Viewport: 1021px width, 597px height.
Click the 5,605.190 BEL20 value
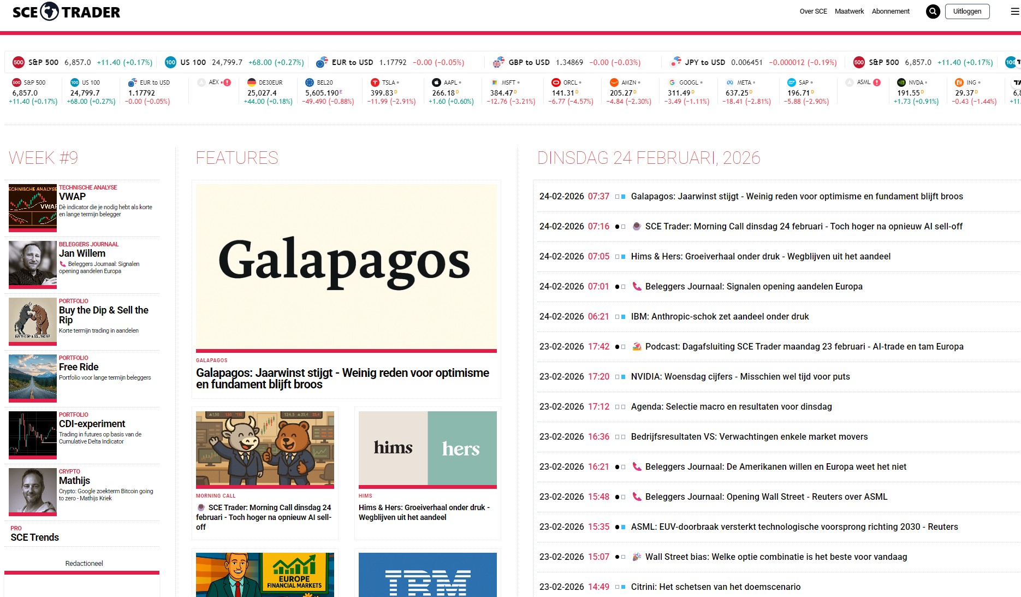pyautogui.click(x=322, y=93)
